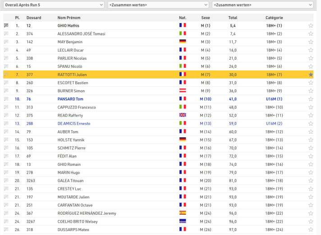Viewport: 321px width, 235px height.
Task: Open comment icon for DE AMICIS Ernesto
Action: 6,123
